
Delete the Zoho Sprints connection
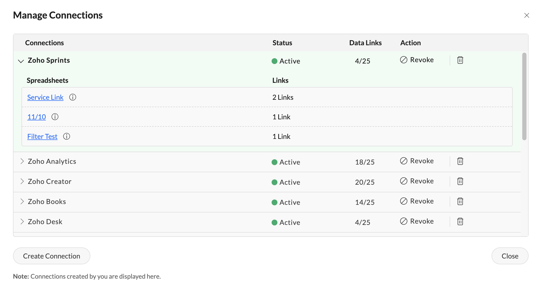(460, 60)
